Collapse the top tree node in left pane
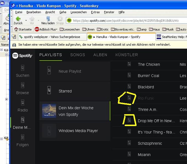Screen dimensions: 187x164 2,50
